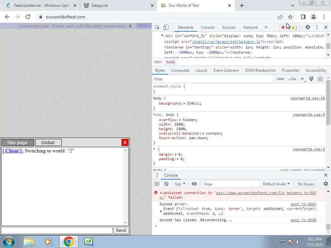This screenshot has width=331, height=248.
Task: Open Chrome from the taskbar
Action: click(69, 242)
